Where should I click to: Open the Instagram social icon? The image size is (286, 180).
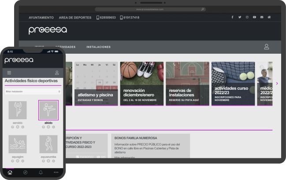pos(247,17)
